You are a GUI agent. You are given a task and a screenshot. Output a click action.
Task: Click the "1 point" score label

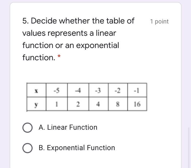click(159, 21)
